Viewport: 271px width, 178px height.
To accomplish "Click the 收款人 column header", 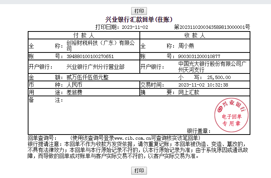I will [x=195, y=36].
